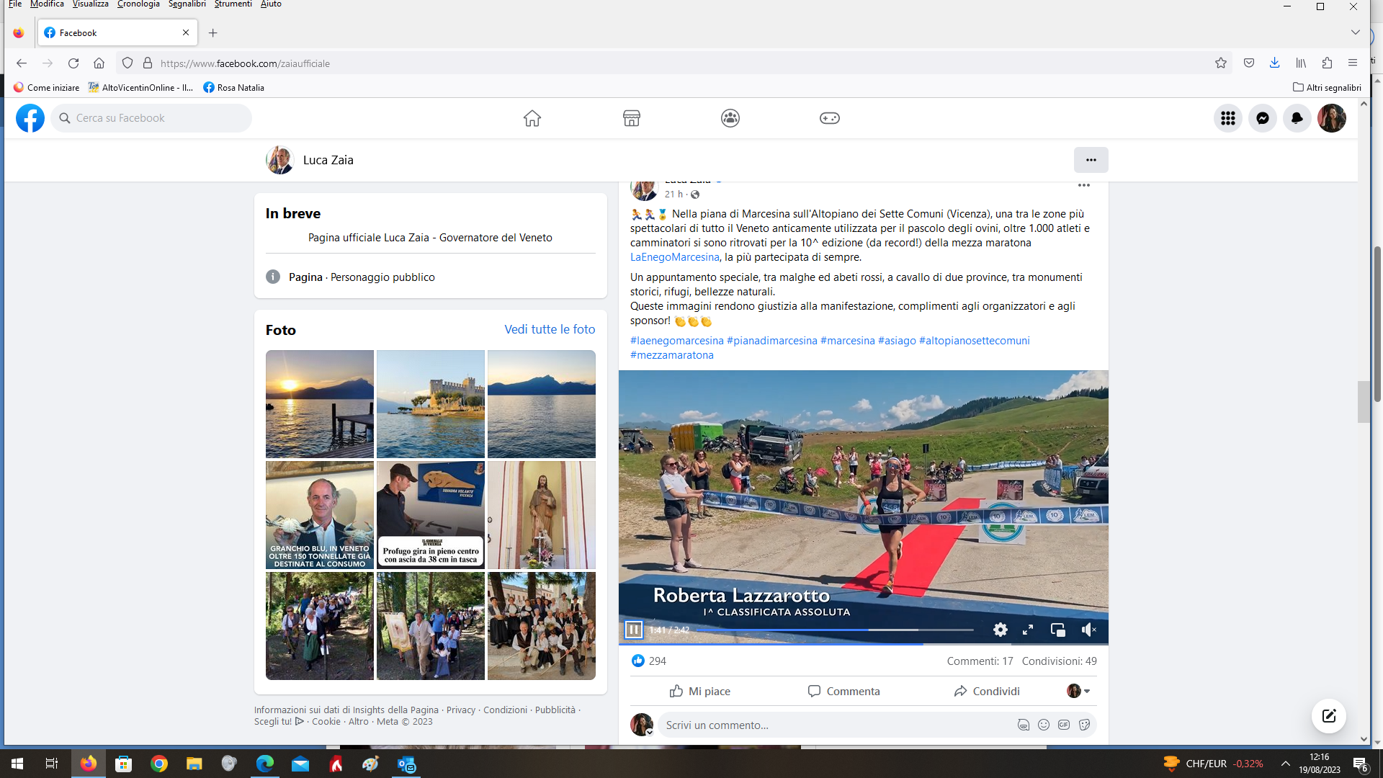Focus the Cerca su Facebook search box

[151, 118]
